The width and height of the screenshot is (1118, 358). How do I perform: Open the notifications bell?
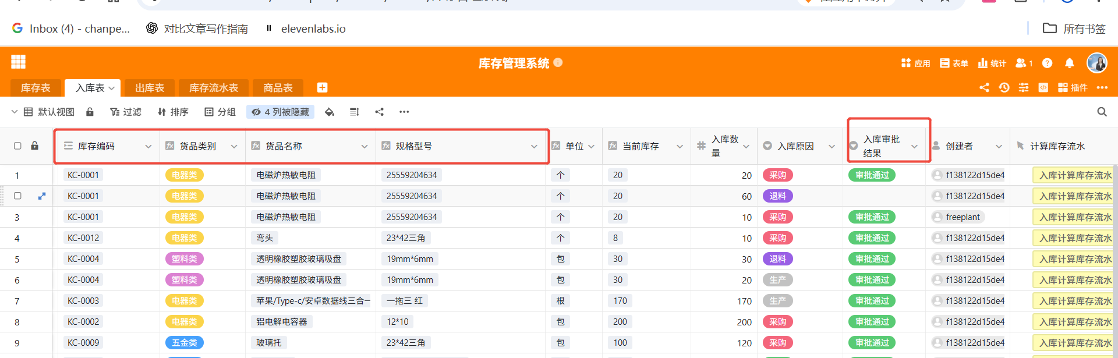[1069, 63]
